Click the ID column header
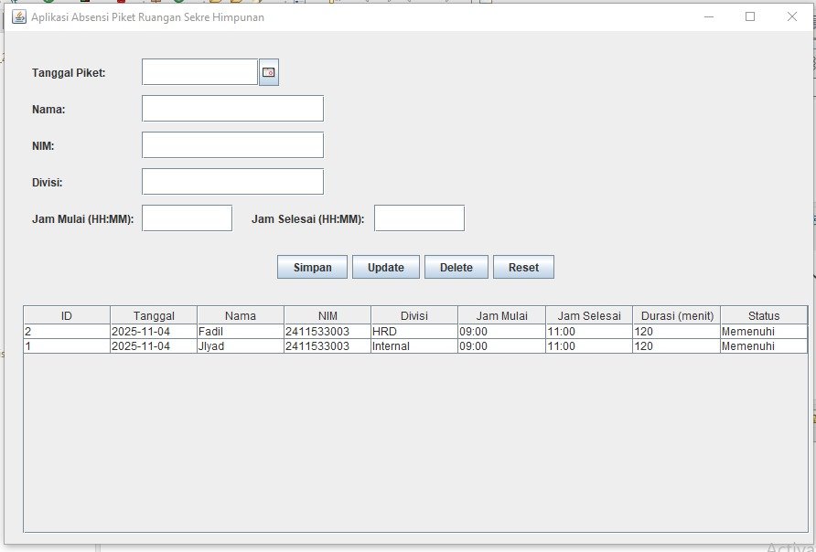Viewport: 816px width, 552px height. pyautogui.click(x=67, y=315)
